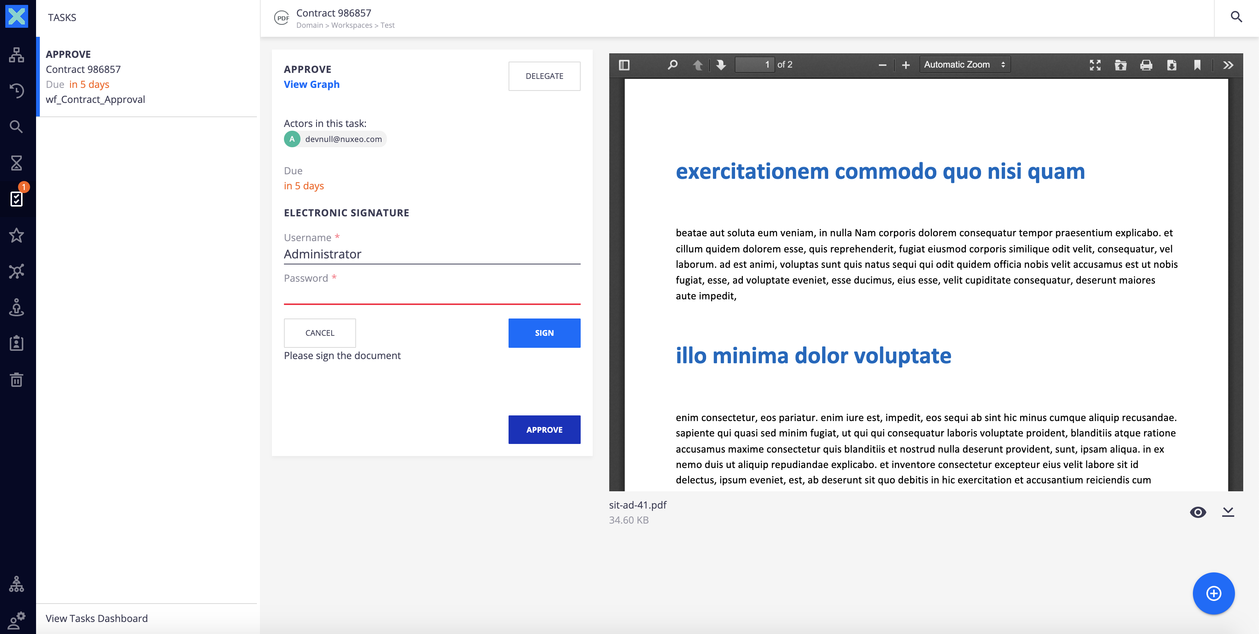Open the Favorites star icon
The height and width of the screenshot is (634, 1259).
[x=17, y=235]
